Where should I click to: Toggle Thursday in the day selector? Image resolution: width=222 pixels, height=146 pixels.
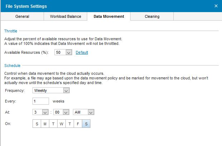pos(70,124)
